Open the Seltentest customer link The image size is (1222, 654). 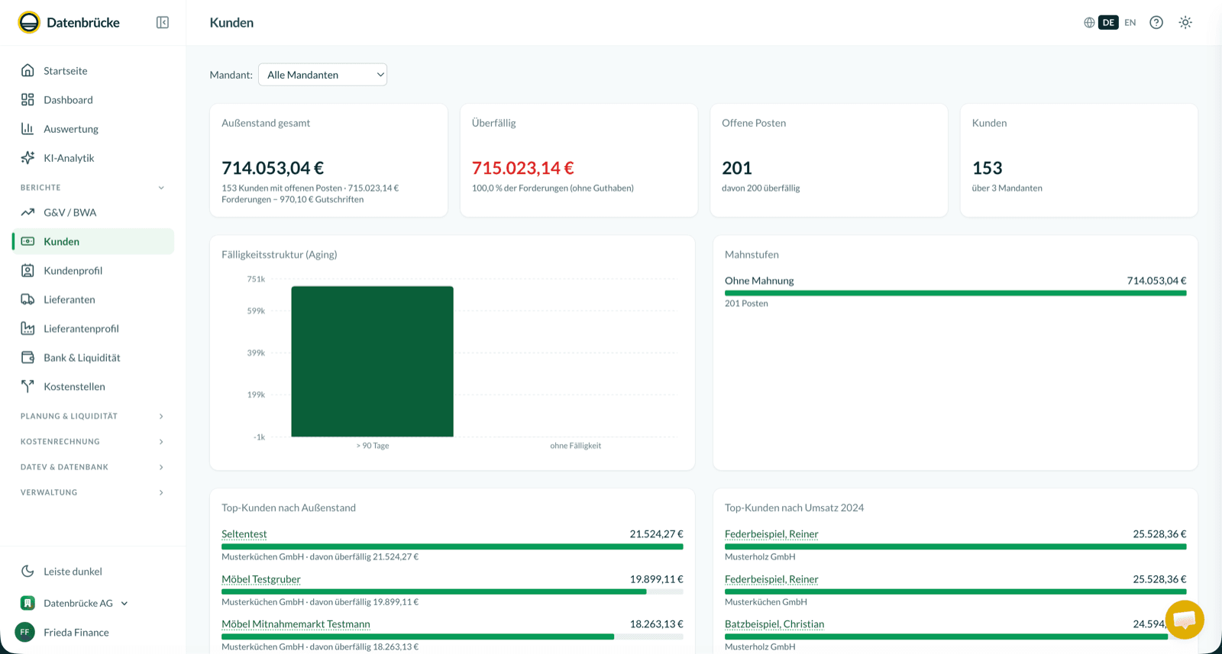(244, 534)
